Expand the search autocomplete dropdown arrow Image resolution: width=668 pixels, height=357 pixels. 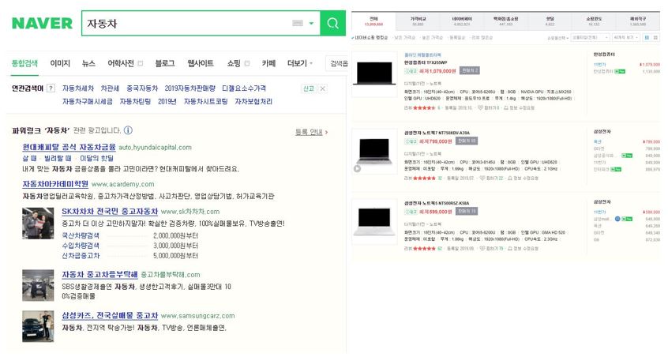tap(311, 23)
